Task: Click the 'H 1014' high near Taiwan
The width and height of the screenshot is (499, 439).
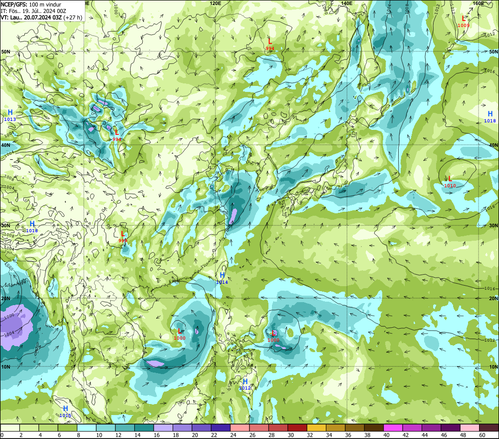Action: 222,278
